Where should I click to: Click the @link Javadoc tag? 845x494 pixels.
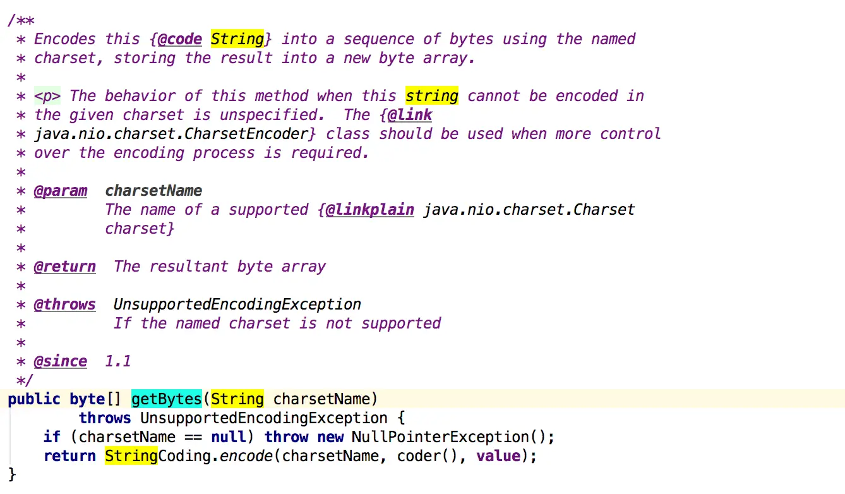point(411,115)
